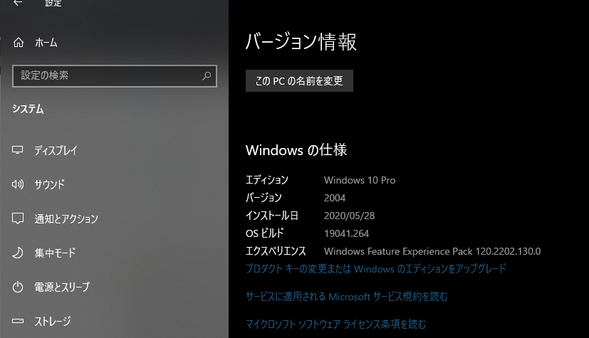This screenshot has width=589, height=338.
Task: Click the バージョン label in specifications
Action: pos(264,197)
